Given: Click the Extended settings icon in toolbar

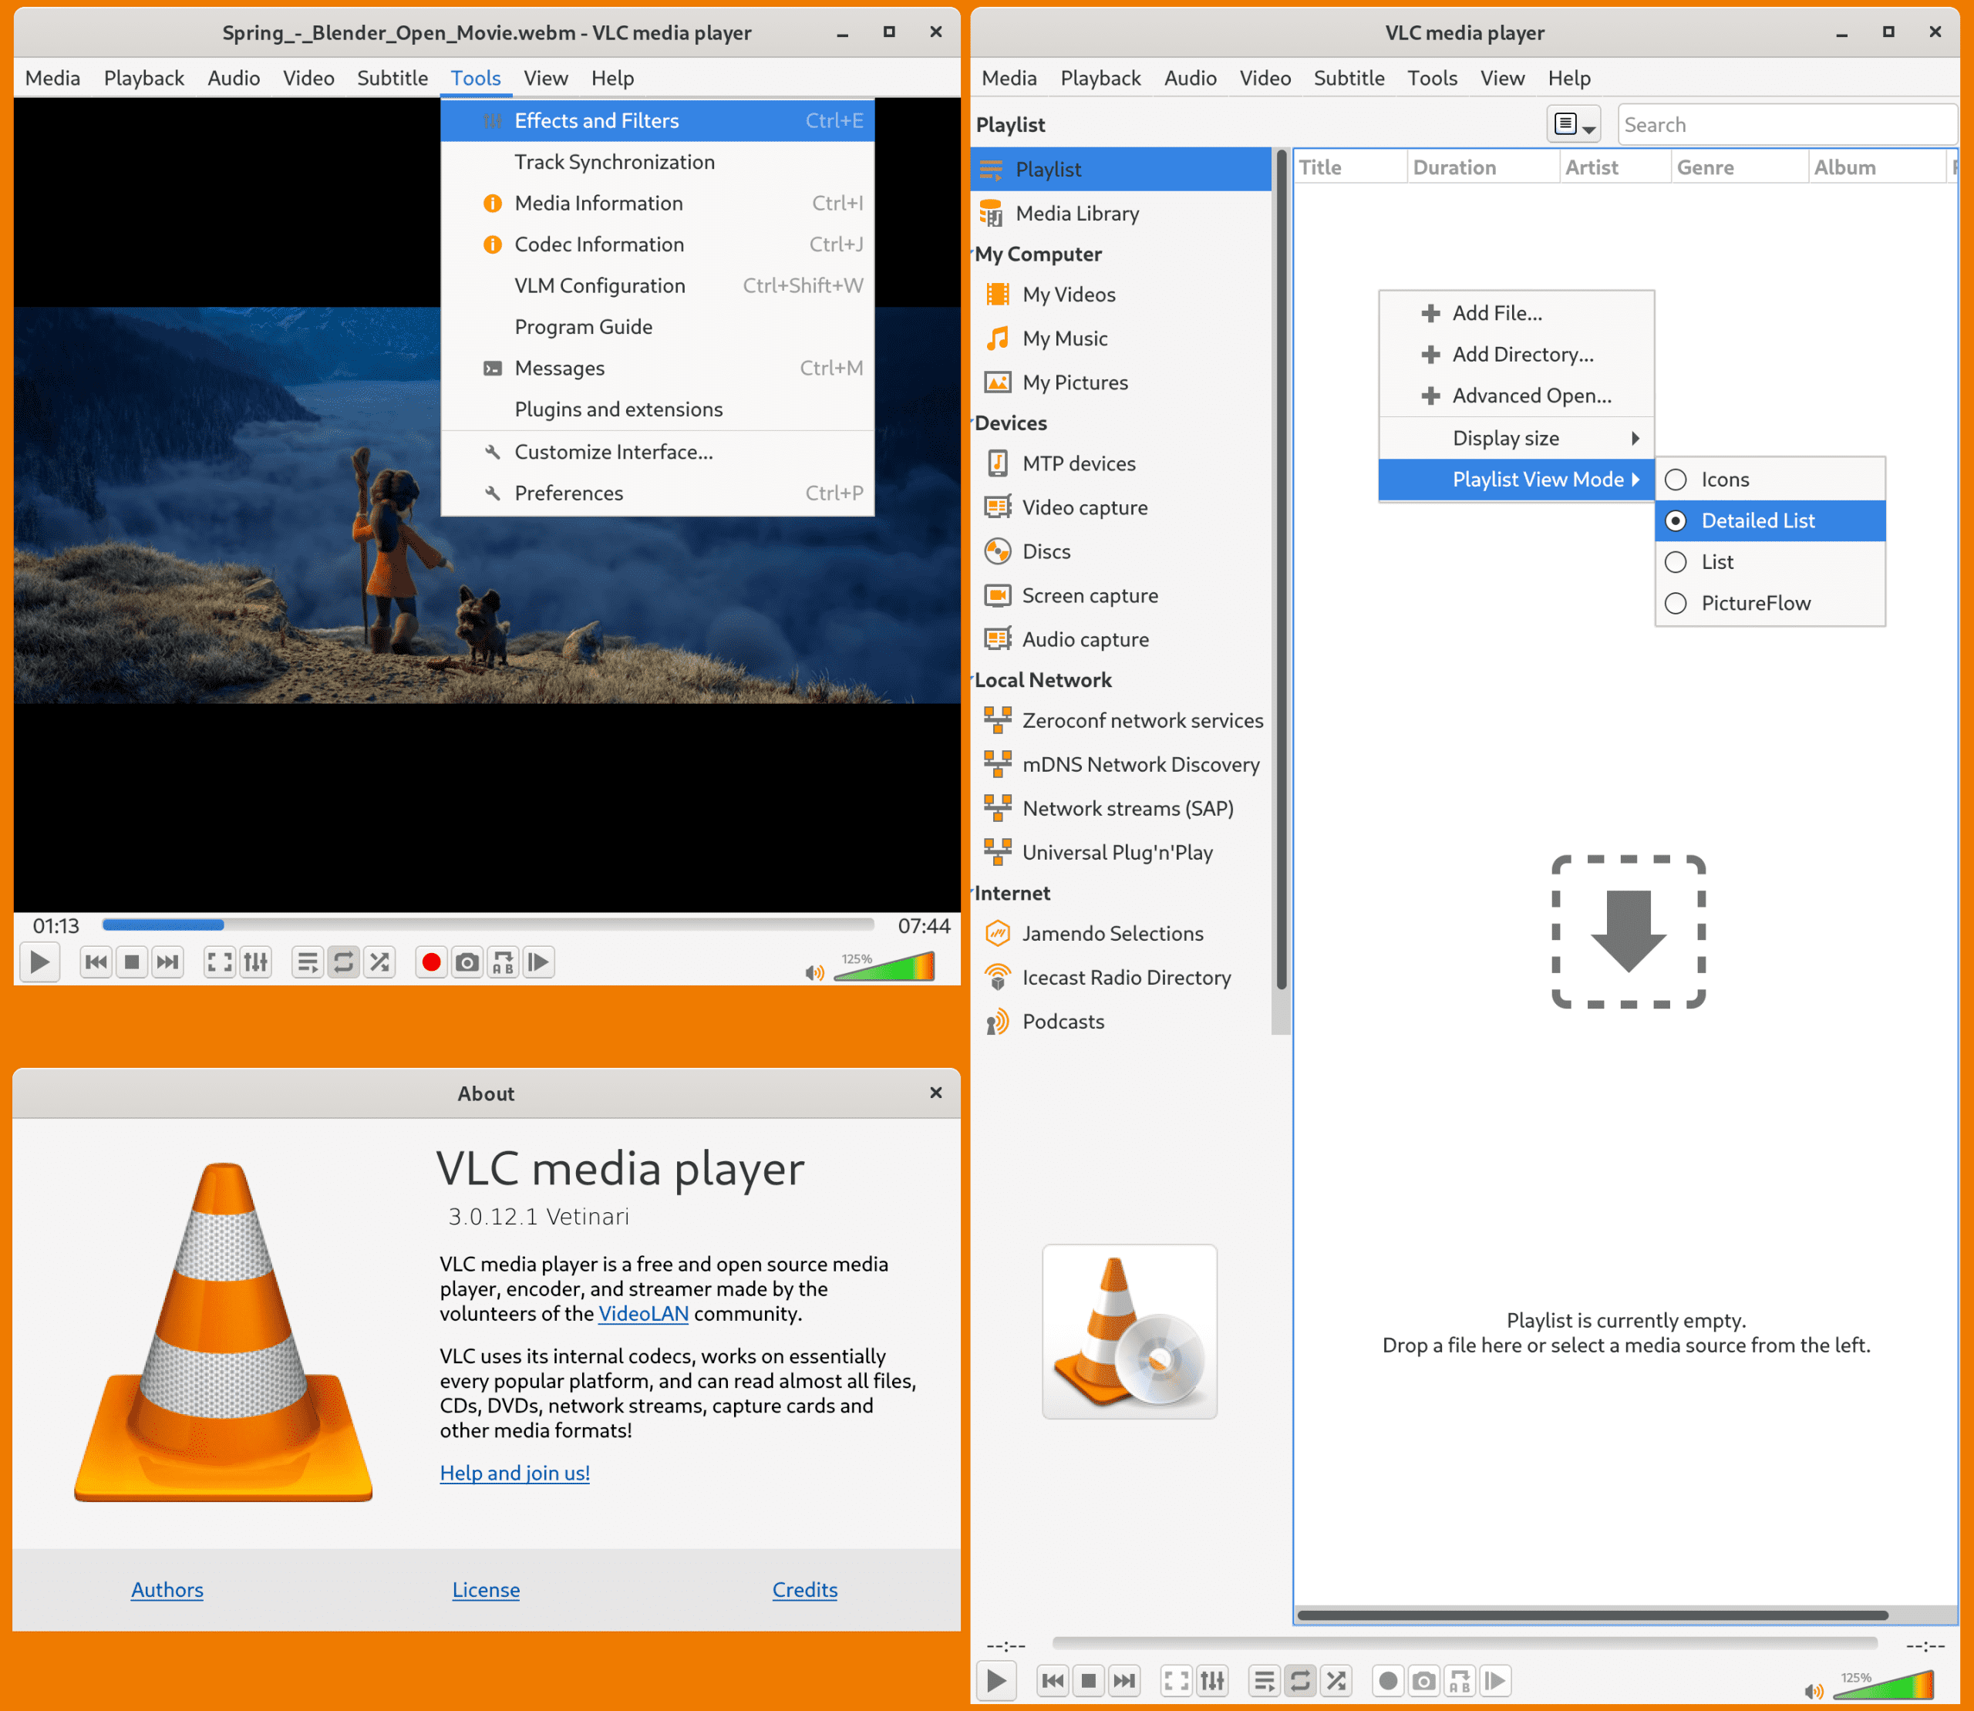Looking at the screenshot, I should 257,962.
